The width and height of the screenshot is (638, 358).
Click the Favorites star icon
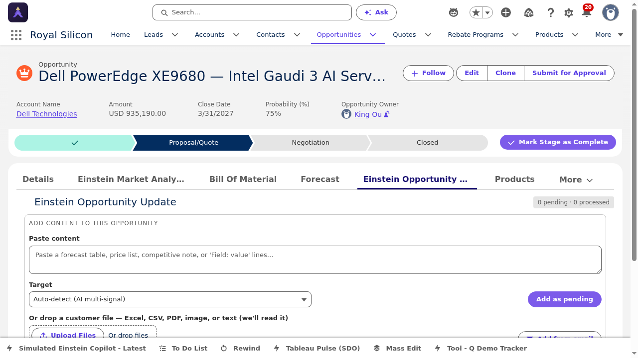[x=476, y=12]
